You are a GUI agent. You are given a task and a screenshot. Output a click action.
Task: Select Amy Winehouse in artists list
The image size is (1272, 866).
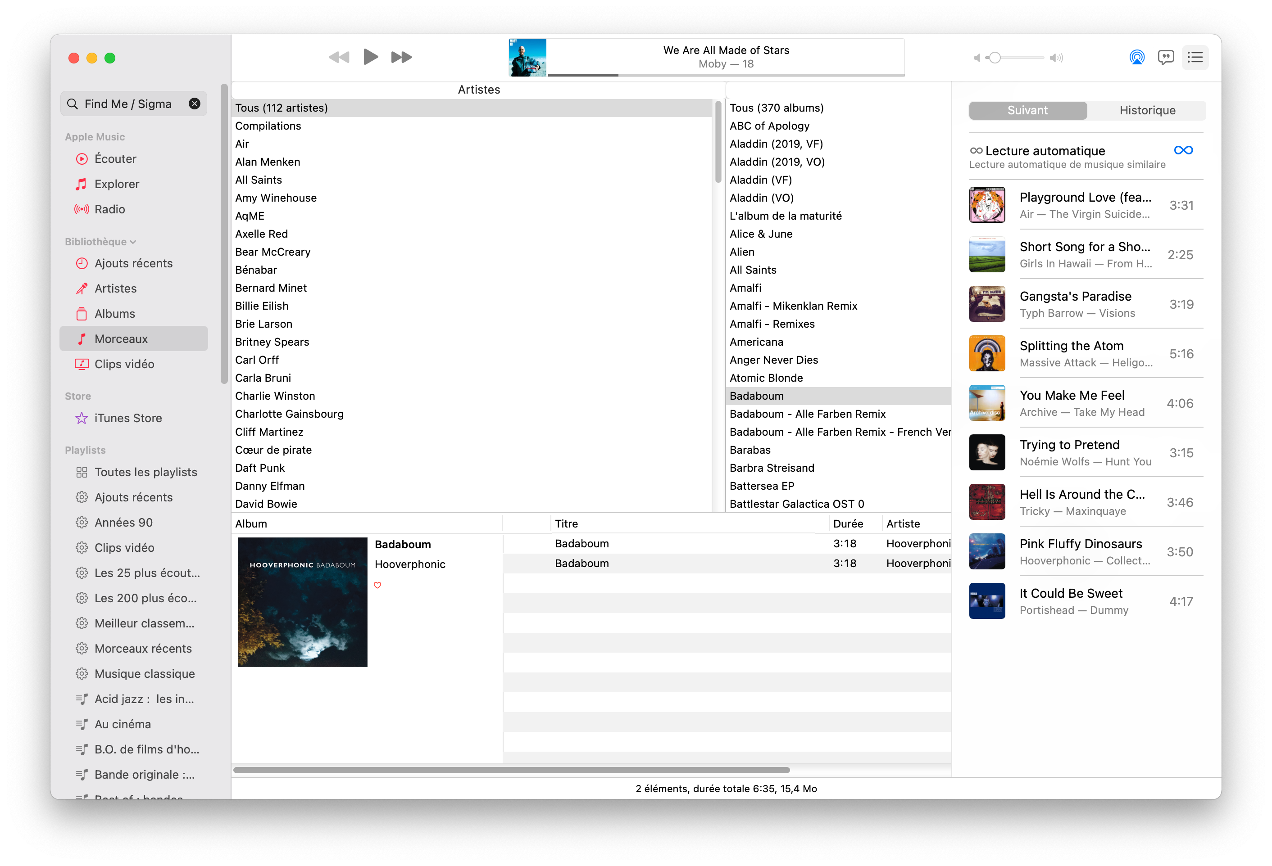[472, 198]
